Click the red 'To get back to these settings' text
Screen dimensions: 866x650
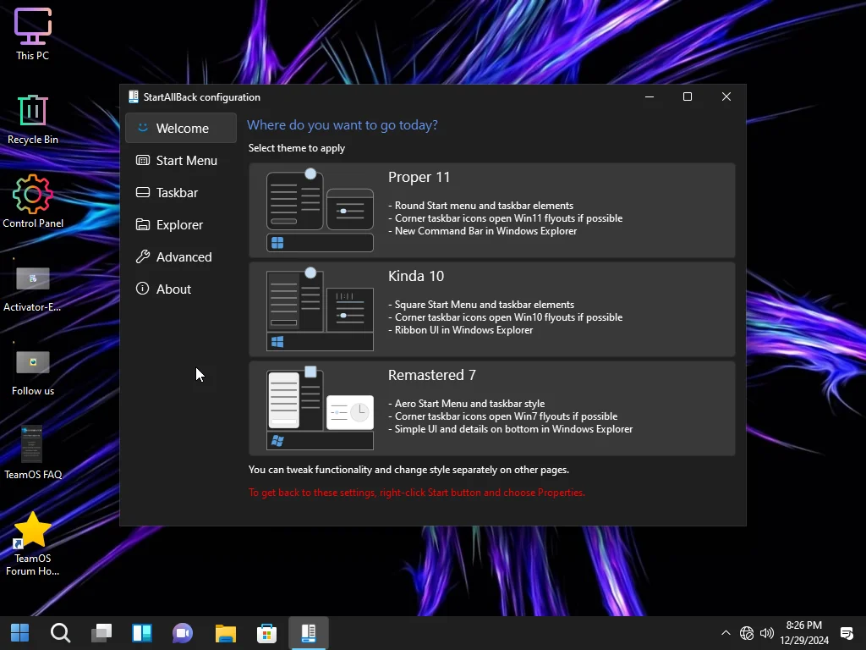pos(416,493)
